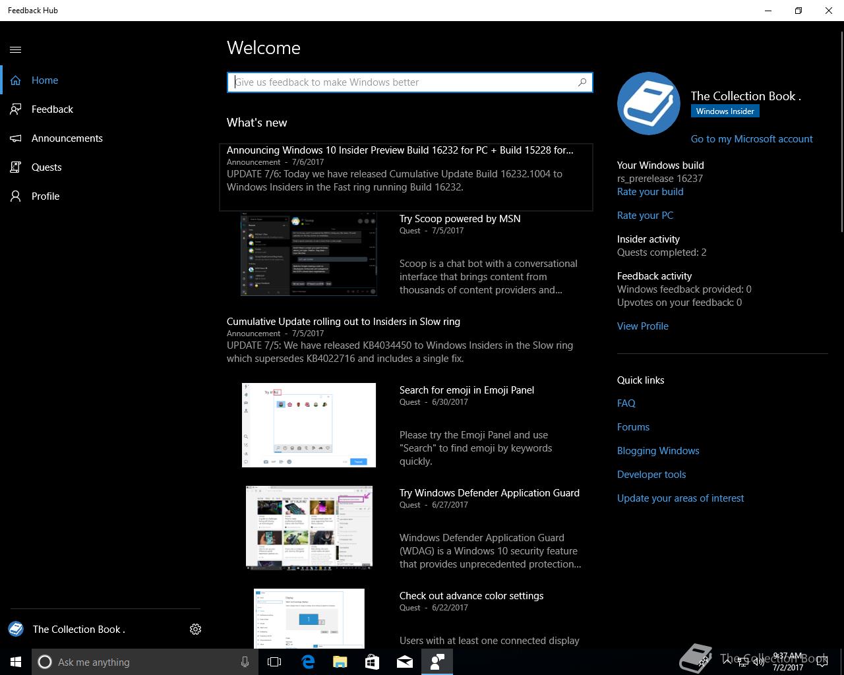This screenshot has width=844, height=675.
Task: Open the hamburger navigation menu
Action: click(x=16, y=49)
